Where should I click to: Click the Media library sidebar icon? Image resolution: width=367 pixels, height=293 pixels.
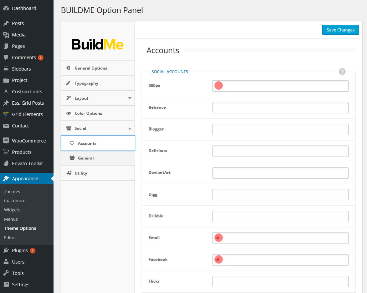point(7,34)
